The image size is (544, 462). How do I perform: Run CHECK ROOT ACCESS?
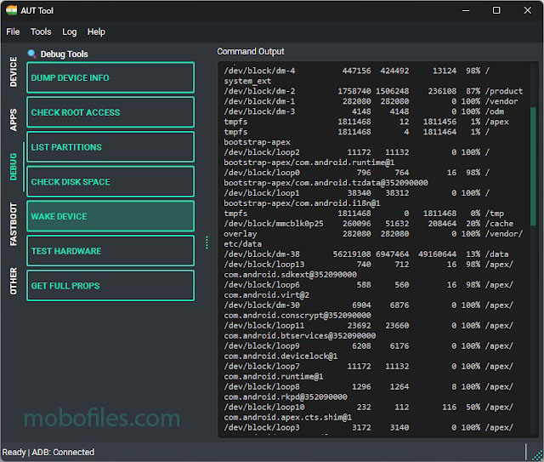point(110,112)
